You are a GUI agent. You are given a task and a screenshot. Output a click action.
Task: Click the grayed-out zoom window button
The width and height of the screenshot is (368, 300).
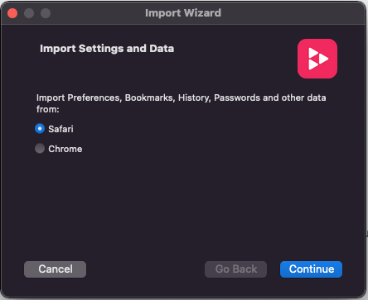pyautogui.click(x=46, y=13)
